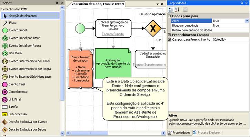The image size is (250, 137).
Task: Select Cadastrar usuário no Supravizio task
Action: point(150,59)
